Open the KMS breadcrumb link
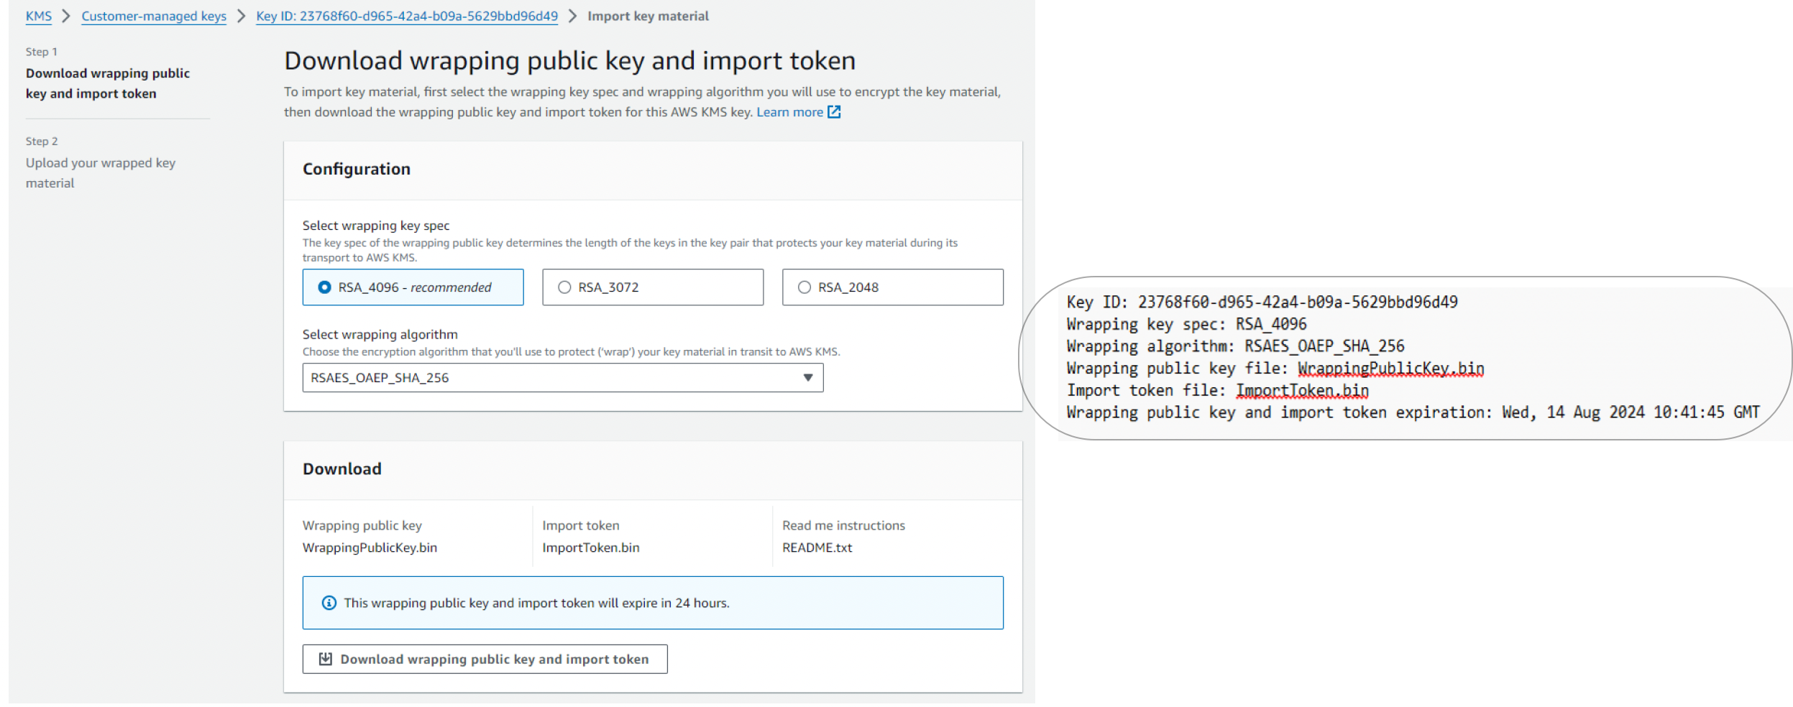 [38, 16]
